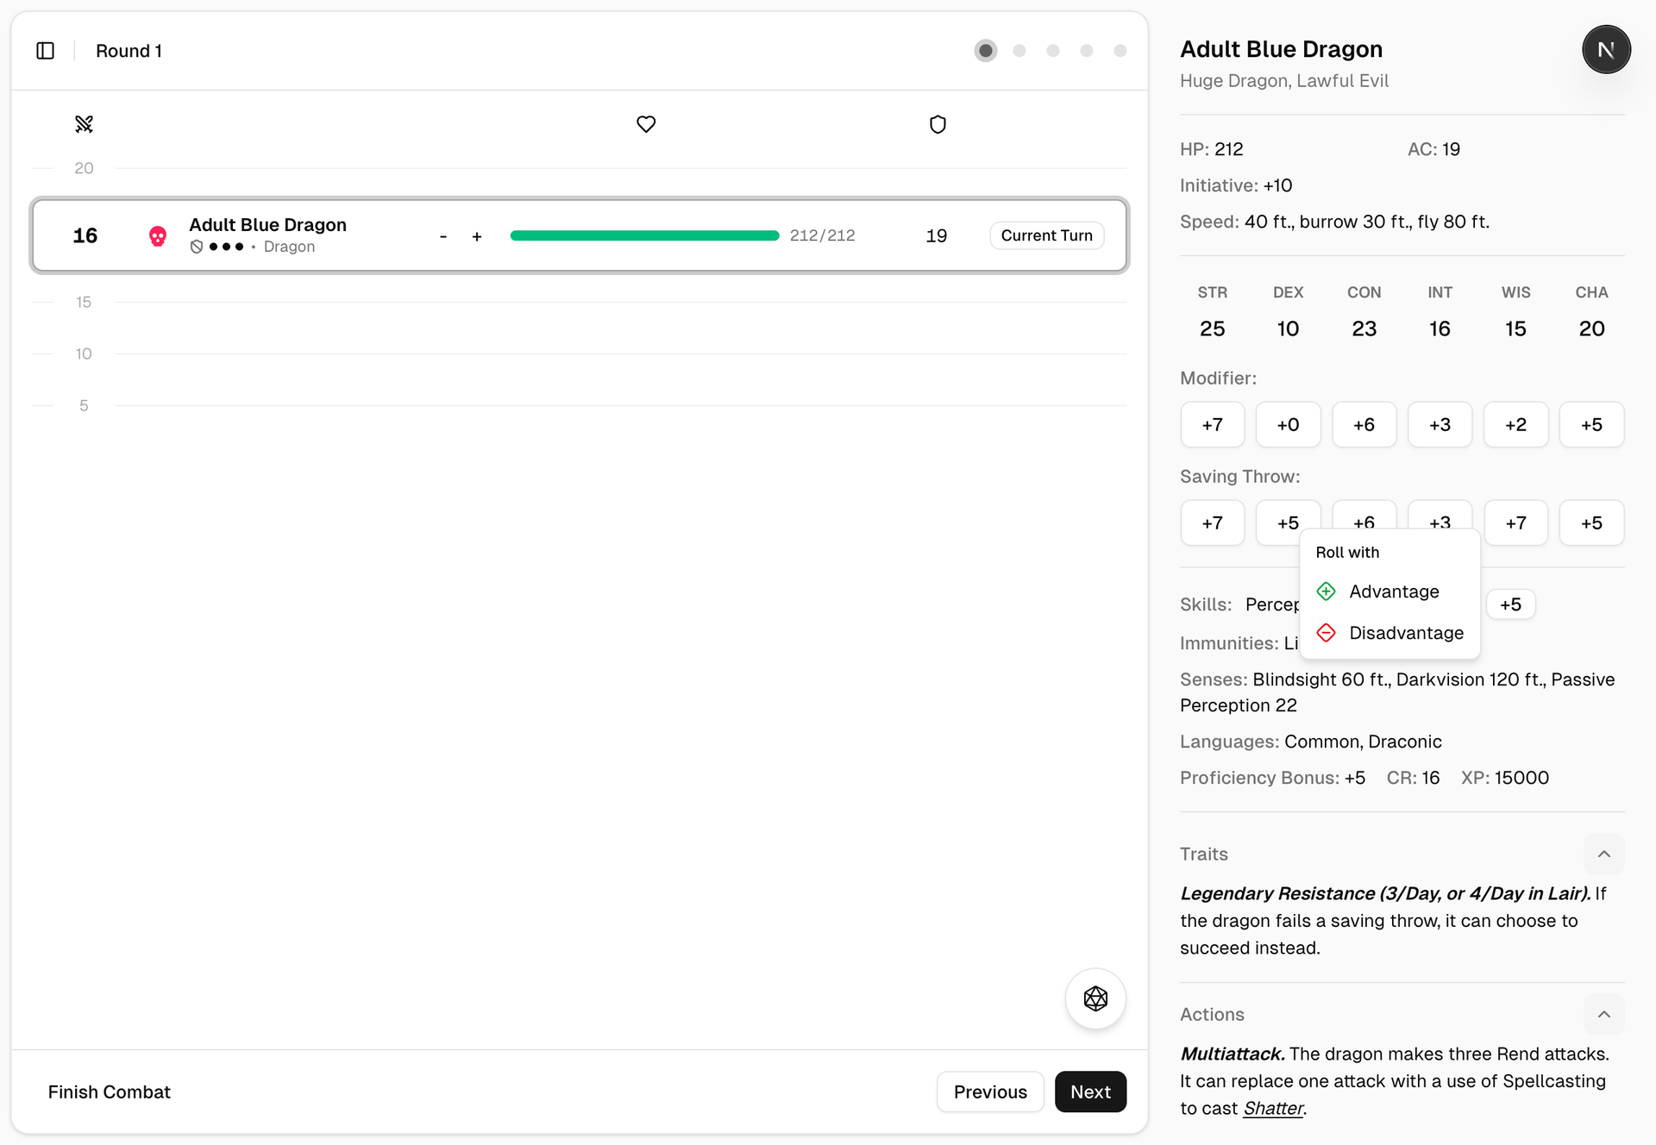Image resolution: width=1656 pixels, height=1145 pixels.
Task: Open the d20 dice roller button
Action: pyautogui.click(x=1095, y=998)
